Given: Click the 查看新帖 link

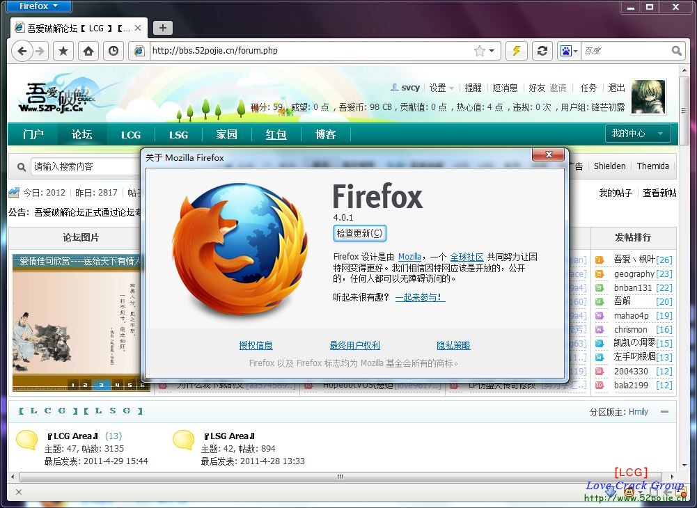Looking at the screenshot, I should [x=659, y=193].
